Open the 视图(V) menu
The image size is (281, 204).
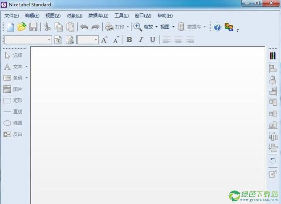click(53, 16)
